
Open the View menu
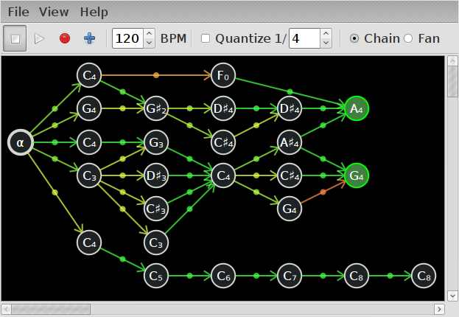[x=54, y=12]
